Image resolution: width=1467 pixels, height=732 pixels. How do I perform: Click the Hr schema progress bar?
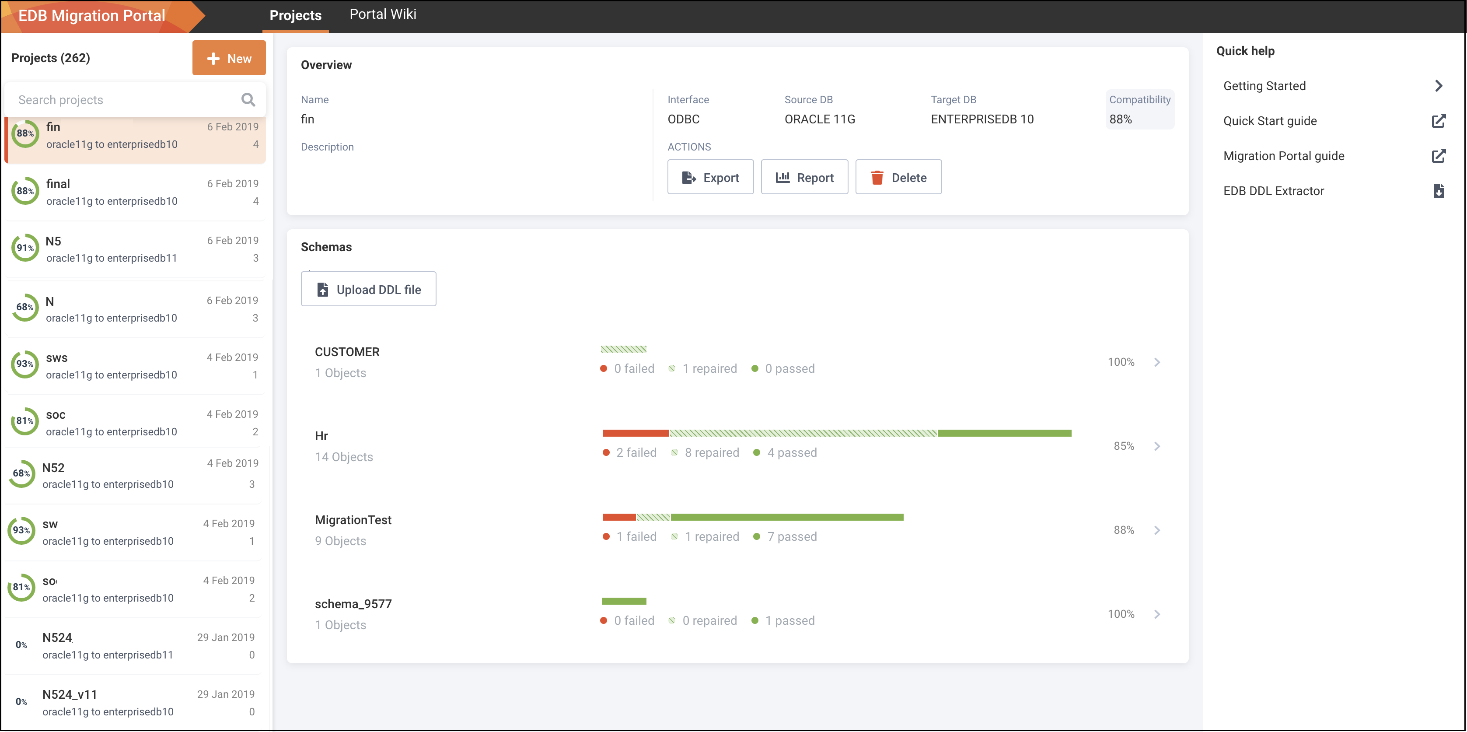(x=837, y=434)
